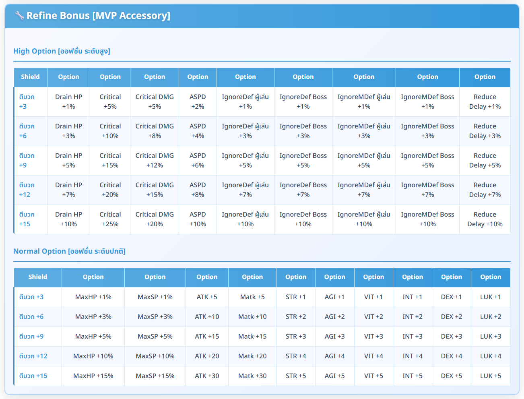Click the Refine Bonus [MVP Accessory] title
Image resolution: width=524 pixels, height=399 pixels.
[98, 16]
